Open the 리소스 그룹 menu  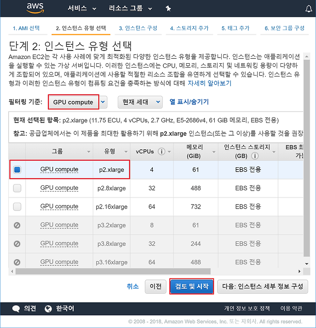(x=130, y=8)
